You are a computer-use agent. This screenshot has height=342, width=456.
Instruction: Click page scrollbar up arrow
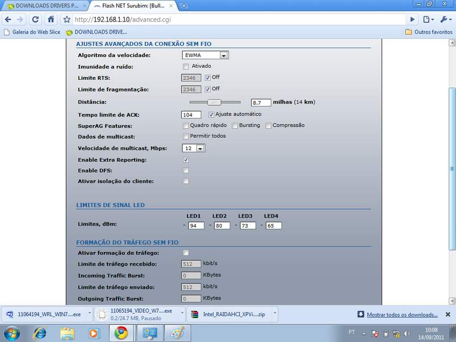(x=452, y=43)
